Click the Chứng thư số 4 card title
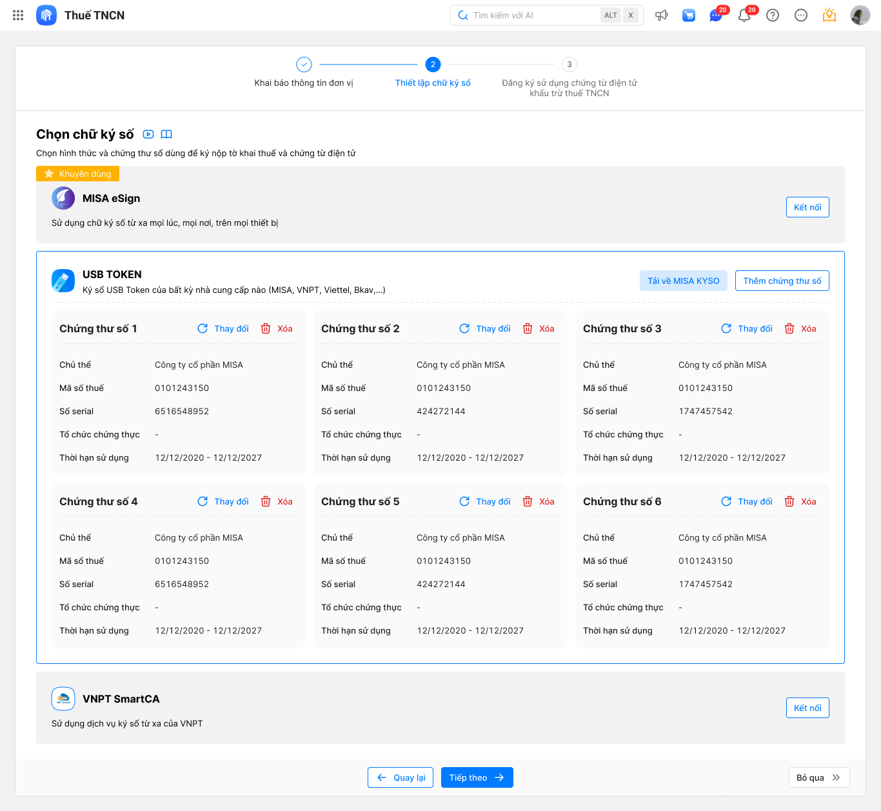This screenshot has height=811, width=881. click(99, 501)
